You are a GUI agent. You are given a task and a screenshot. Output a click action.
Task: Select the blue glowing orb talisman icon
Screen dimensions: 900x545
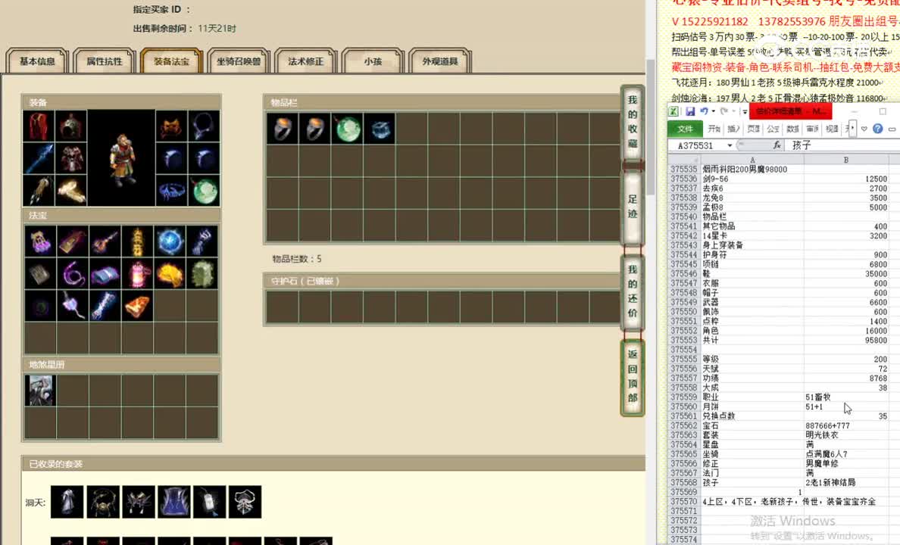point(170,241)
